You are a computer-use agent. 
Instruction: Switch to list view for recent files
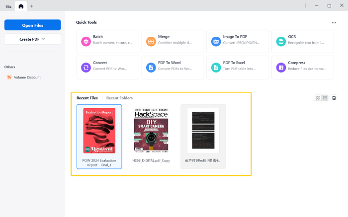click(x=325, y=98)
